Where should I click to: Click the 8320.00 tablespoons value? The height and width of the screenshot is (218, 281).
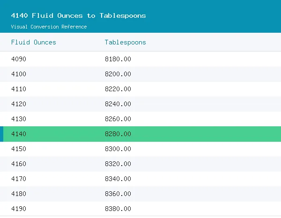click(x=118, y=164)
